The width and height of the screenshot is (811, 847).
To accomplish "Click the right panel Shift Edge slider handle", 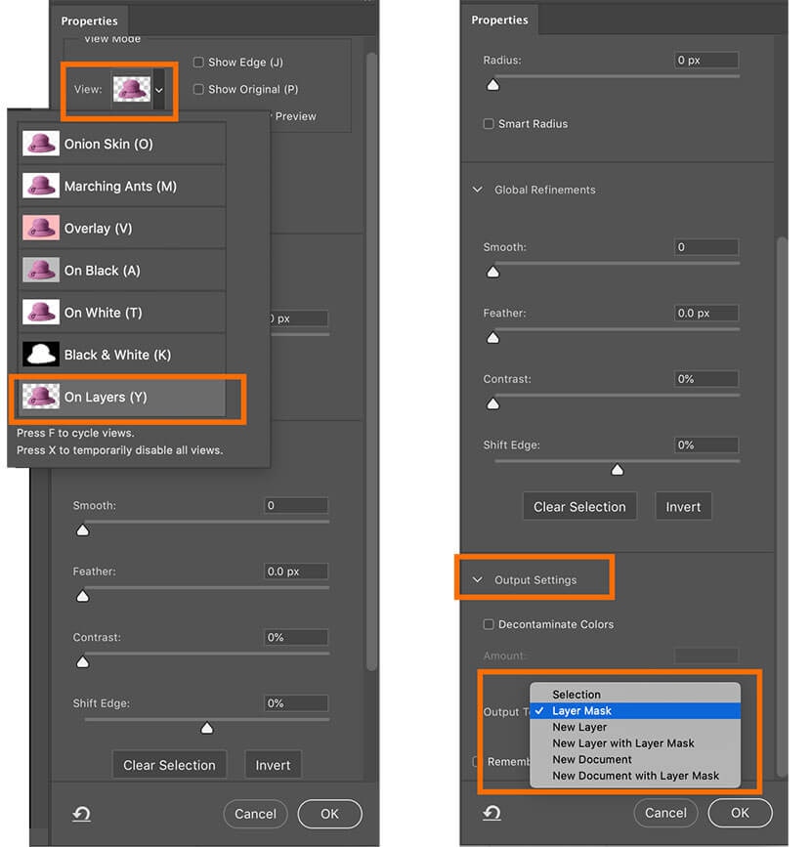I will (x=617, y=470).
